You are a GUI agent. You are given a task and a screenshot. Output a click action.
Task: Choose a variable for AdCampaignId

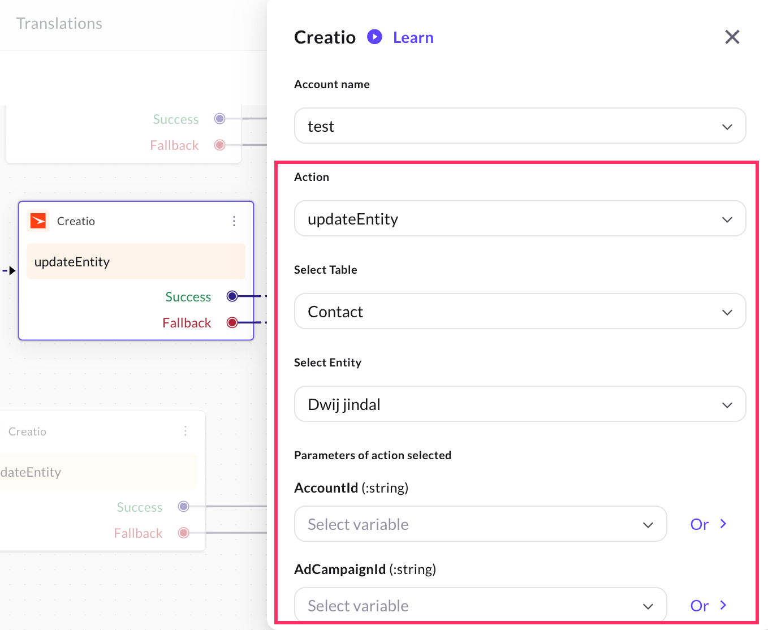point(480,606)
